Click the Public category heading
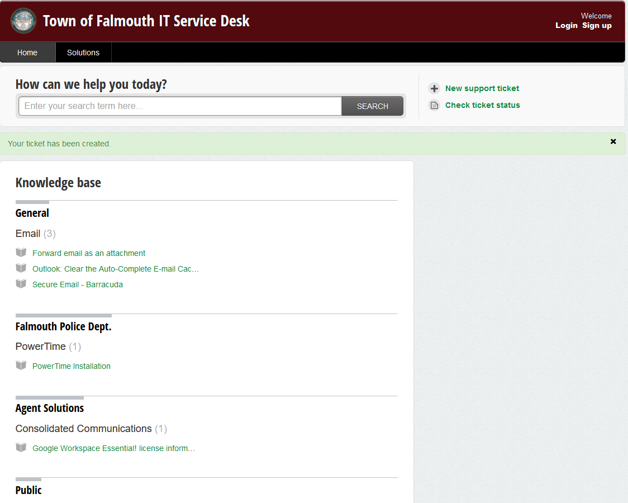The width and height of the screenshot is (628, 503). 28,490
